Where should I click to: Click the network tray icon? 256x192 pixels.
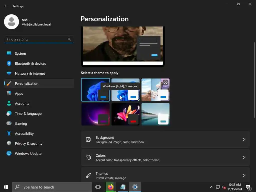point(218,187)
